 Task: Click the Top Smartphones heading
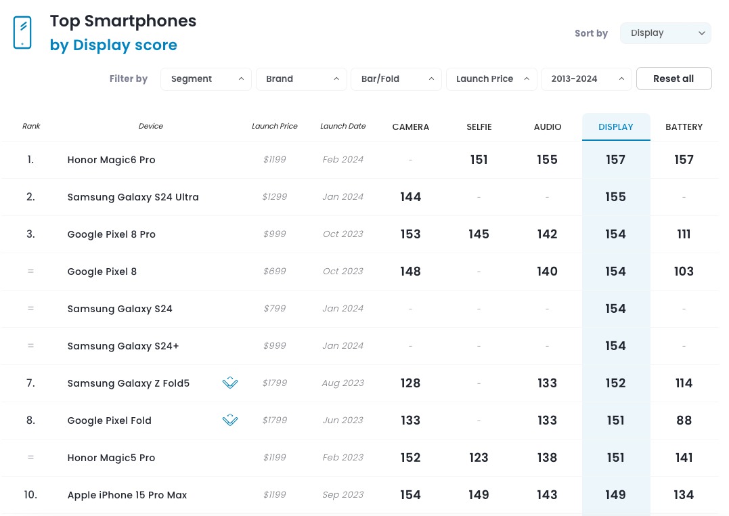(123, 21)
